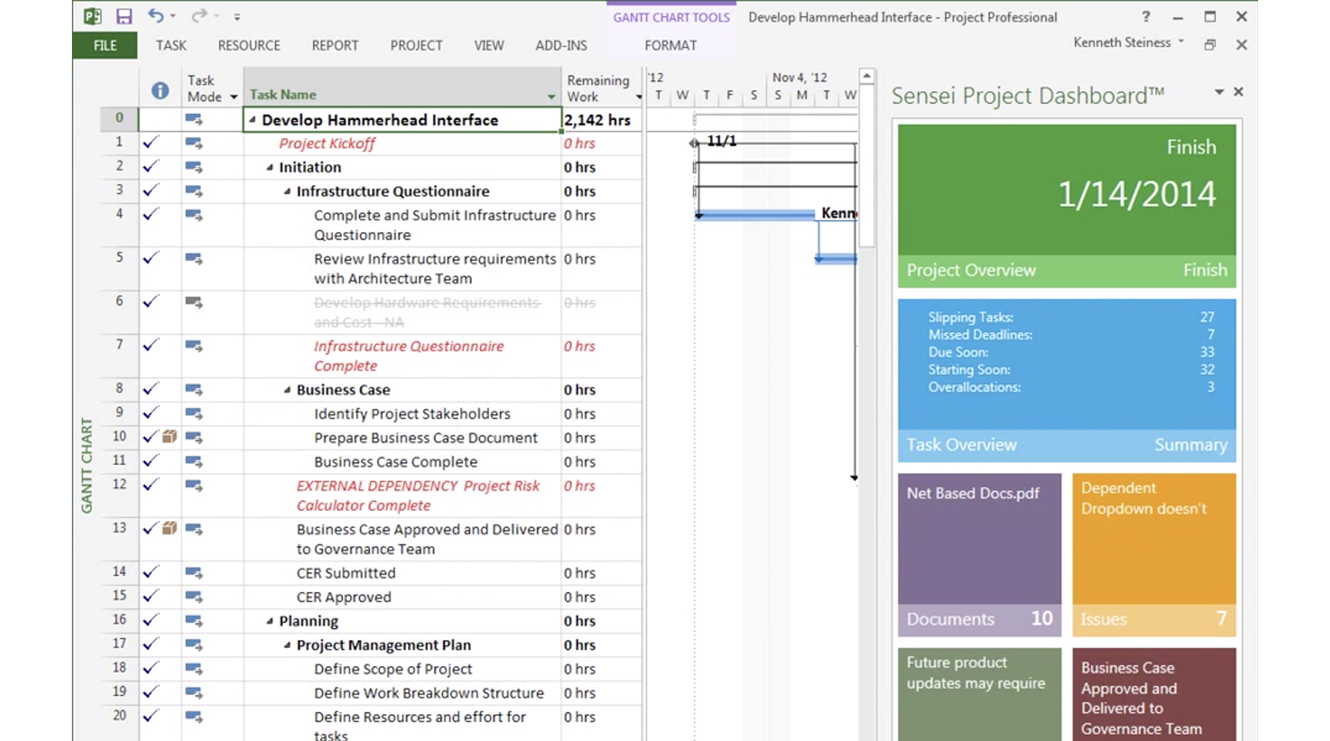Select row header number 5
Viewport: 1330px width, 741px height.
tap(119, 257)
